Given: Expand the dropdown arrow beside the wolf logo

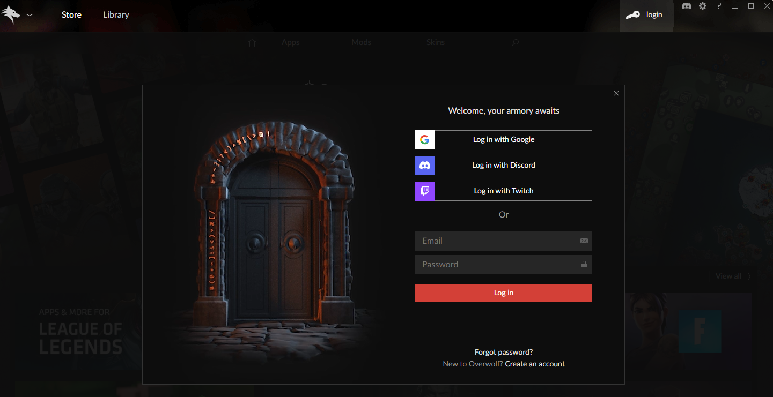Looking at the screenshot, I should 30,15.
